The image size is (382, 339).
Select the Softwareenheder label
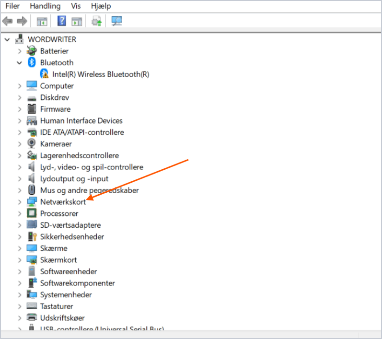point(69,272)
